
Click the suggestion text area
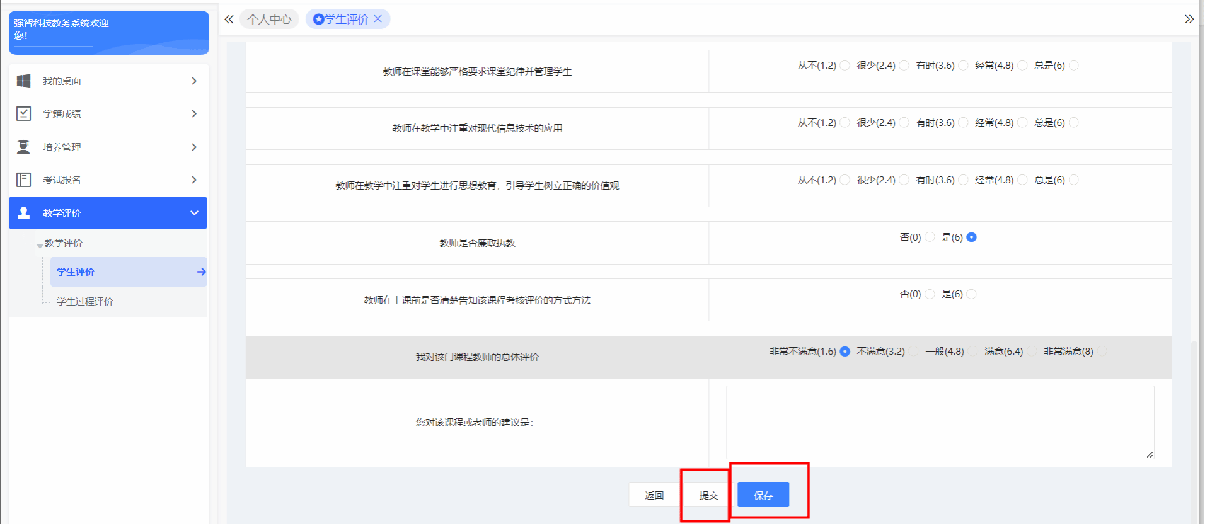(x=940, y=422)
